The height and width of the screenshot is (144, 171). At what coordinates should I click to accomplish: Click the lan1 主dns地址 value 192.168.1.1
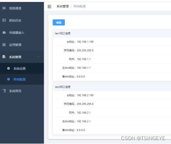[84, 68]
